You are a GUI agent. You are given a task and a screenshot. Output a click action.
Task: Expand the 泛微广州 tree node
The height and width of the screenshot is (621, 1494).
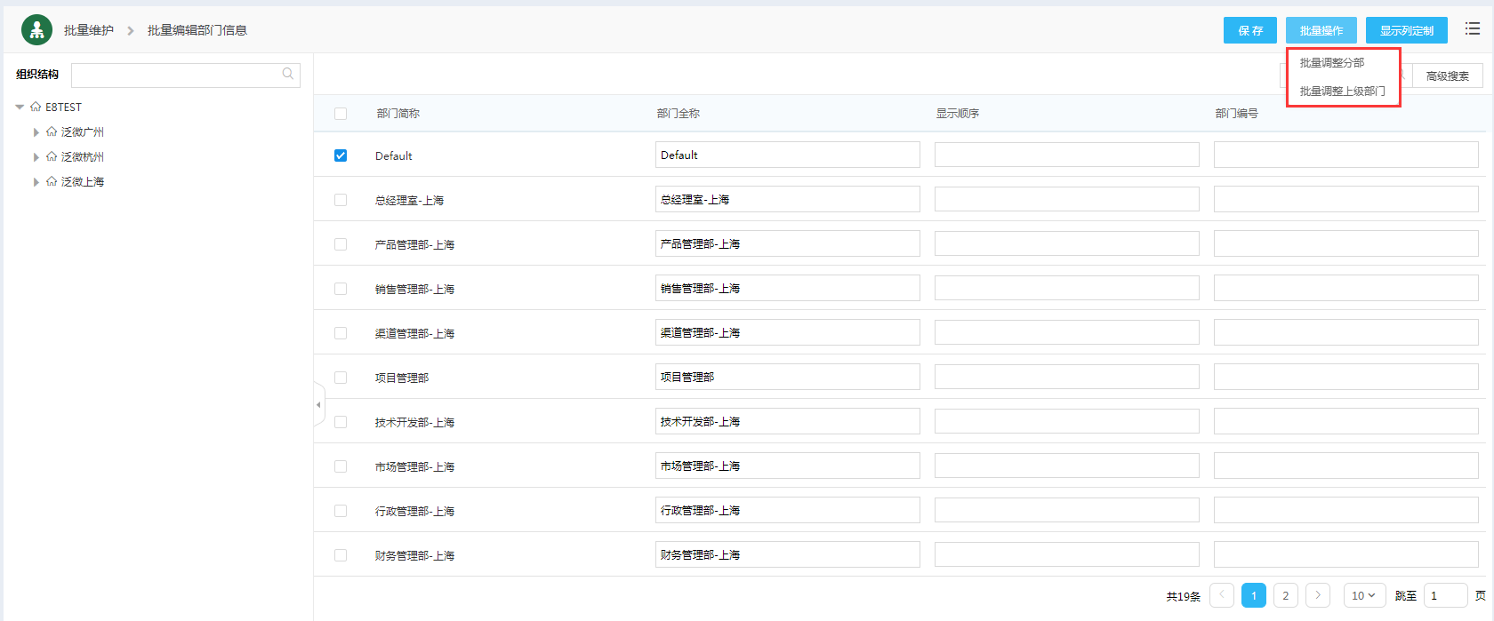tap(36, 132)
